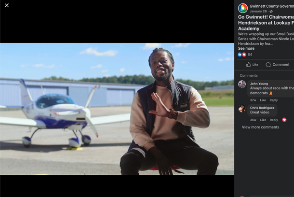Click the Comment button
This screenshot has width=294, height=197.
tap(278, 65)
